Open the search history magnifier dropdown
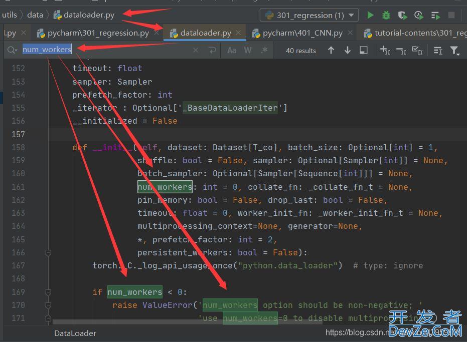 [12, 50]
